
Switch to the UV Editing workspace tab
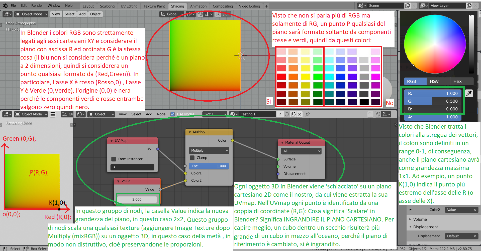click(129, 6)
